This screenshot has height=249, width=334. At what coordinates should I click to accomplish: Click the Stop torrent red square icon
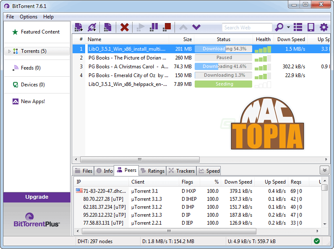tap(167, 27)
